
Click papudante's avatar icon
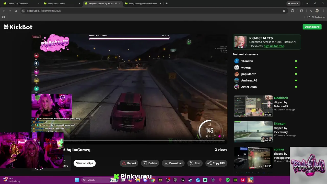237,74
